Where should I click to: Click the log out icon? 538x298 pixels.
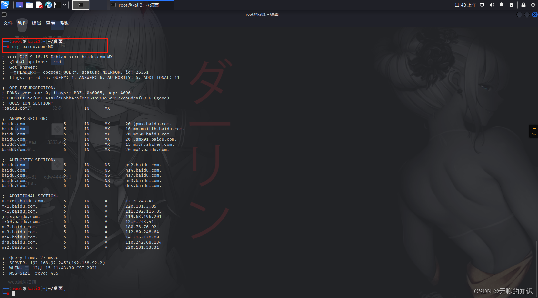[x=533, y=5]
